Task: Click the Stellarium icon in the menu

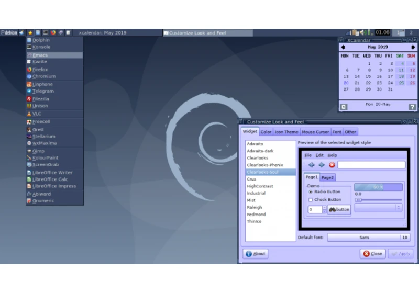Action: pyautogui.click(x=29, y=137)
